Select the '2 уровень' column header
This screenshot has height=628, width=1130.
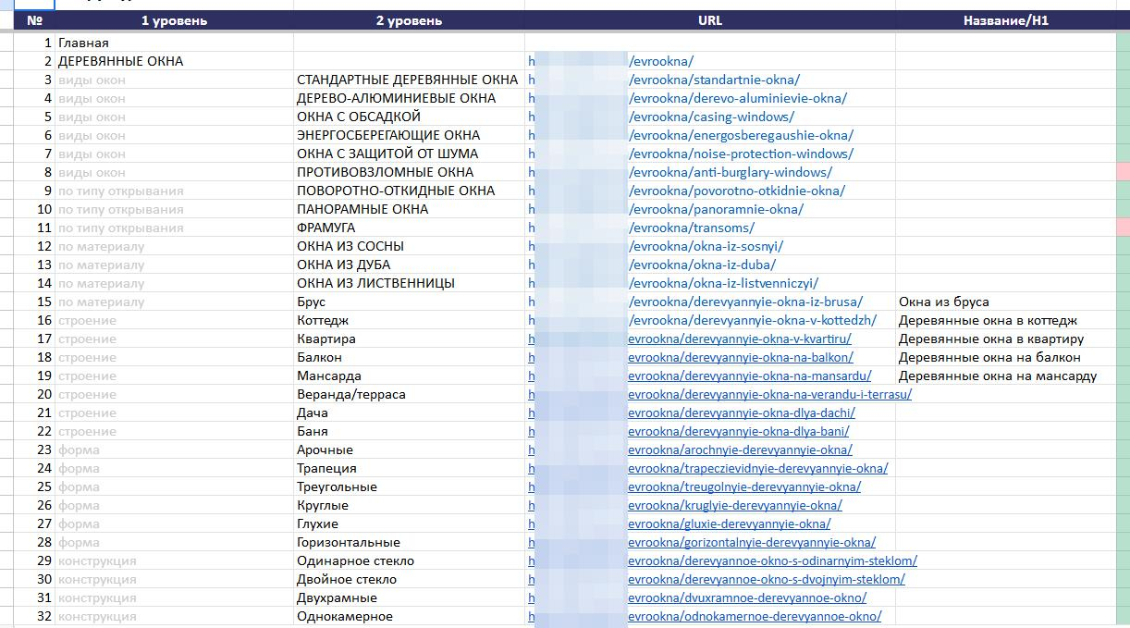point(409,20)
